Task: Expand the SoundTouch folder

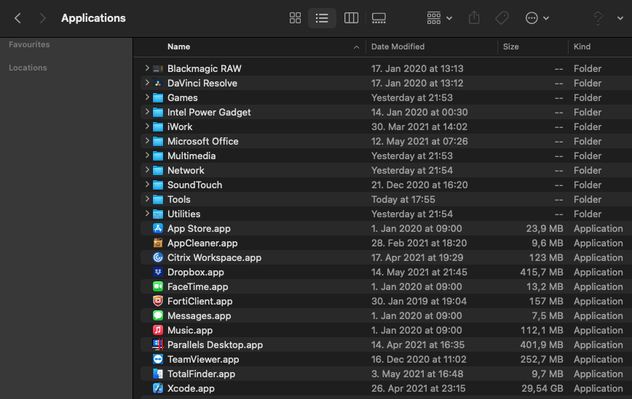Action: click(147, 185)
